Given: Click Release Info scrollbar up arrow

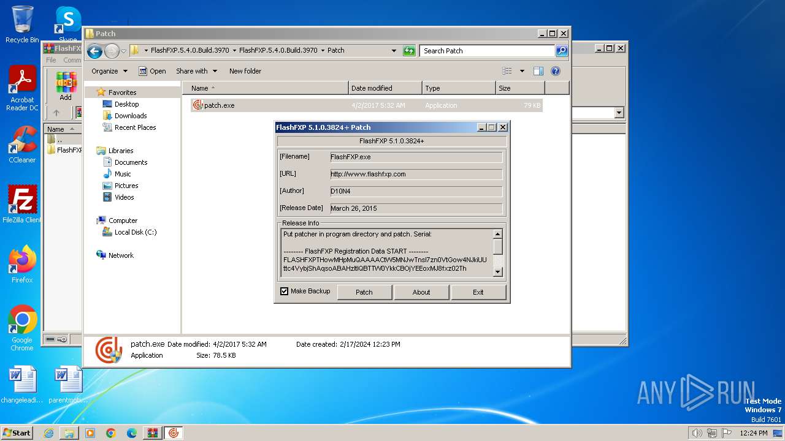Looking at the screenshot, I should pyautogui.click(x=497, y=234).
